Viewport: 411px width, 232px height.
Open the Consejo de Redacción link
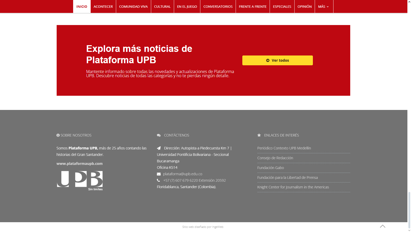(x=275, y=158)
